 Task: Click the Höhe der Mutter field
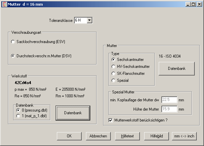pos(169,109)
